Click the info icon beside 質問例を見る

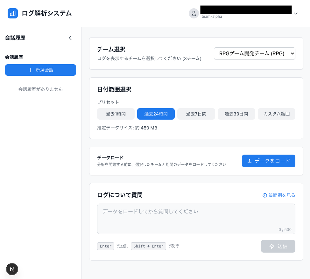point(264,195)
